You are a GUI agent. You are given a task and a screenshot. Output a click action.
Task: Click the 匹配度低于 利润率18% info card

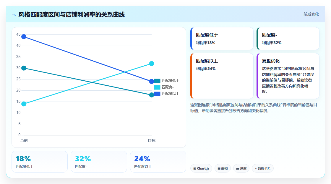click(222, 39)
